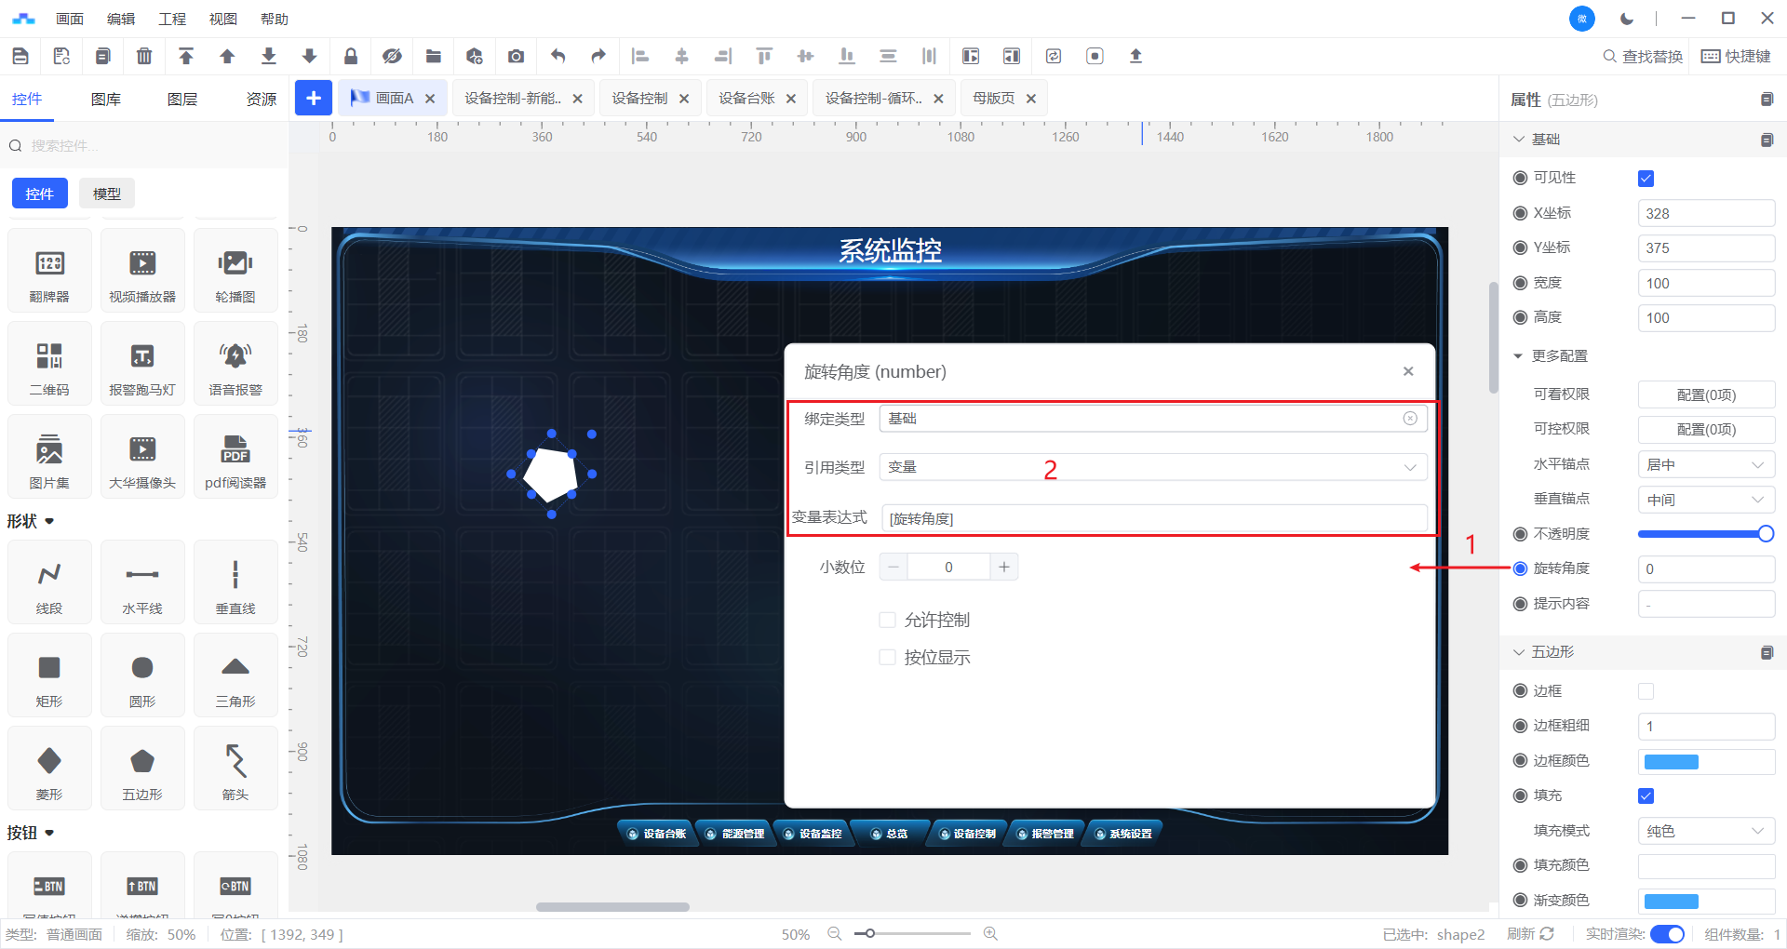Enable the 按位显示 checkbox

[888, 658]
